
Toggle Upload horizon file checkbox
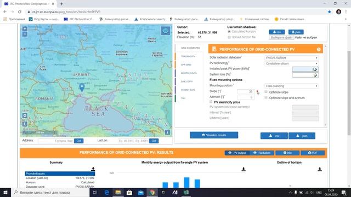click(229, 37)
